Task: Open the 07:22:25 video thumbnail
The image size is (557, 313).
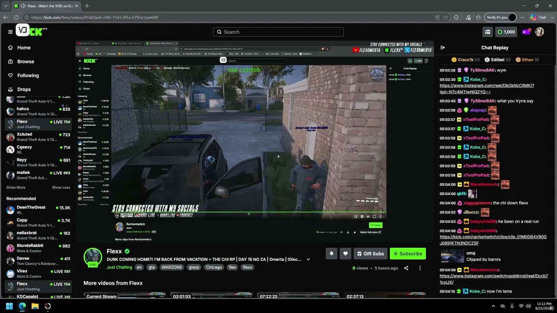Action: click(x=298, y=295)
